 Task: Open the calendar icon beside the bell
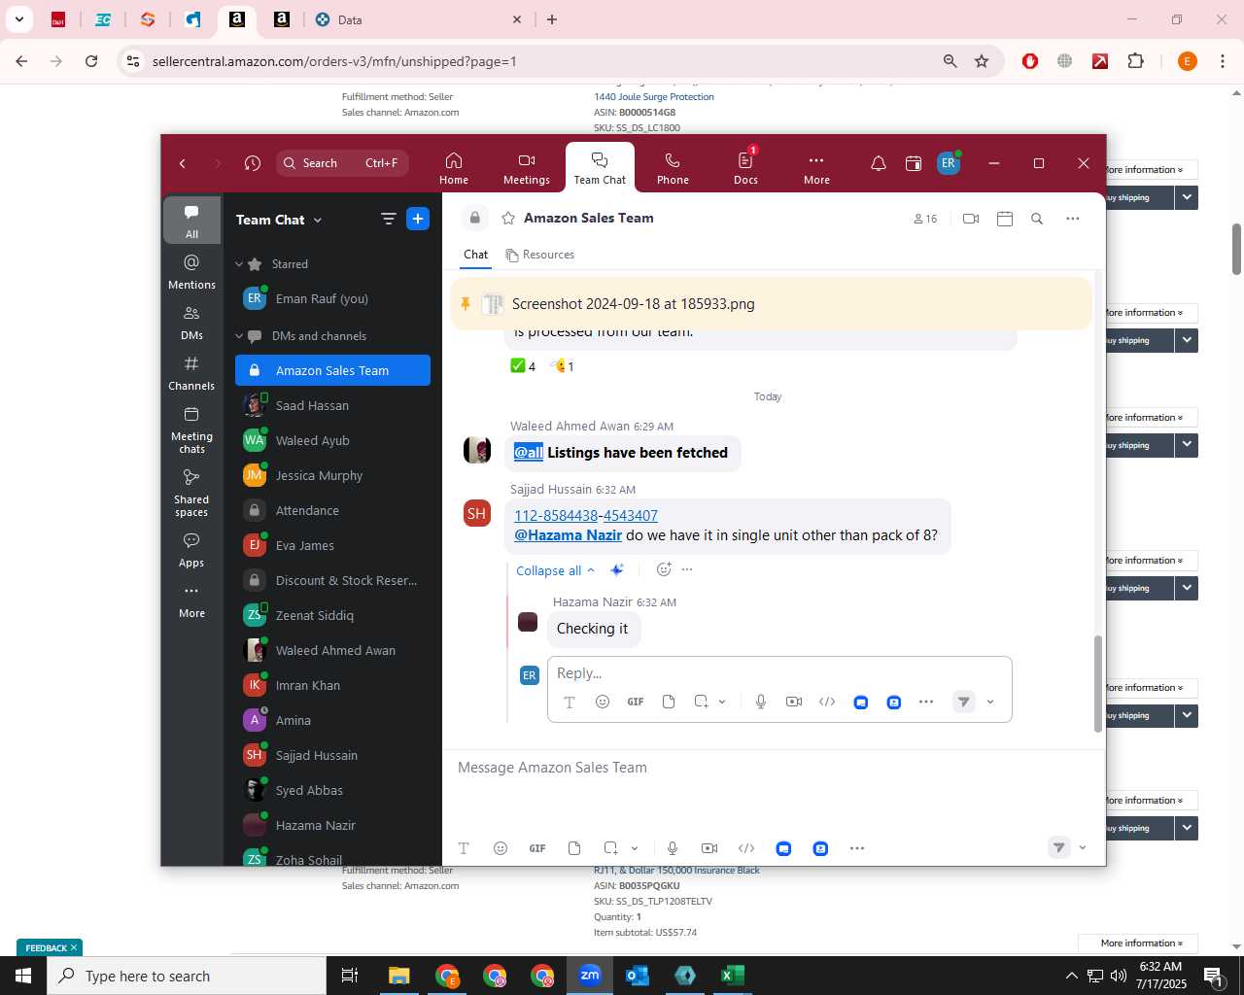pyautogui.click(x=914, y=163)
